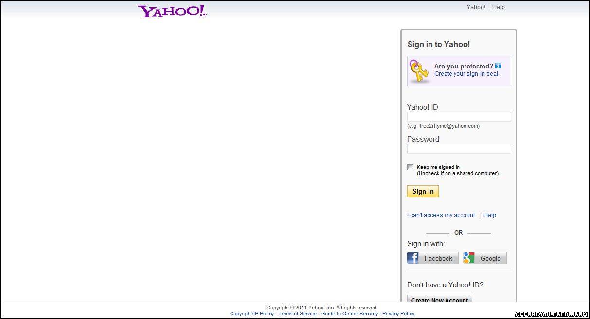Open Terms of Service footer link

click(x=298, y=314)
